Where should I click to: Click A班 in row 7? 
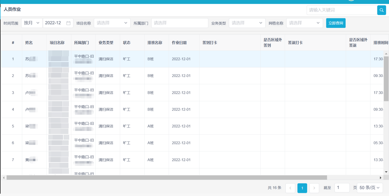[151, 160]
